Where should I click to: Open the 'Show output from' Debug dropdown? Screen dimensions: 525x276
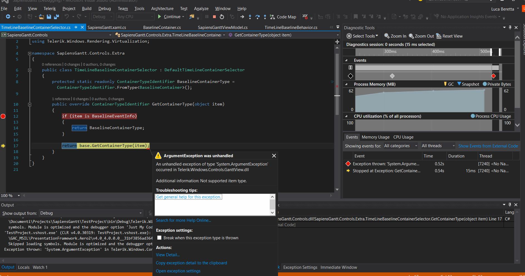pyautogui.click(x=91, y=213)
